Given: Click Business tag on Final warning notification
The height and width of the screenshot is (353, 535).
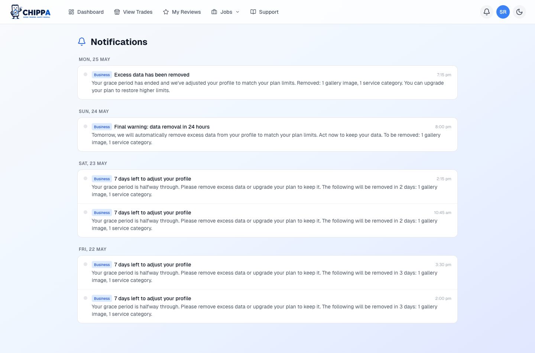Looking at the screenshot, I should click(x=102, y=127).
